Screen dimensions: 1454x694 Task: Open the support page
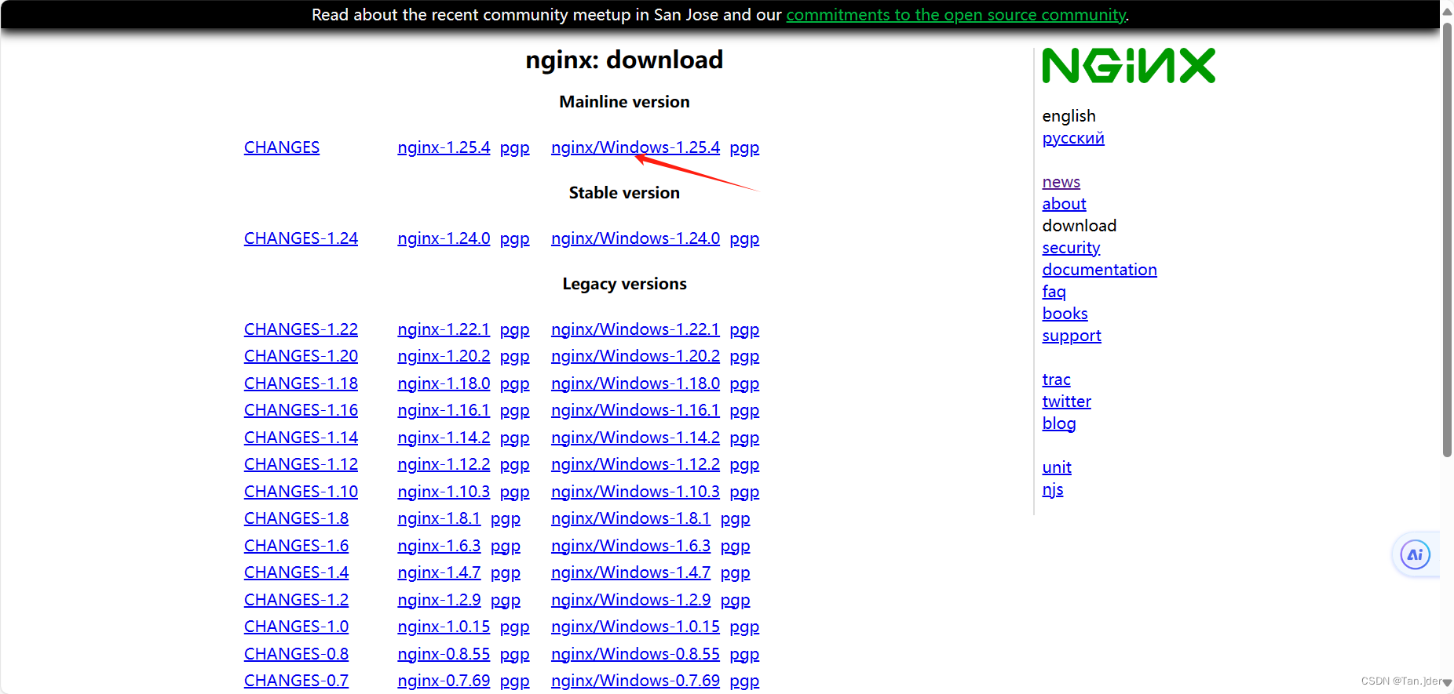[x=1072, y=336]
